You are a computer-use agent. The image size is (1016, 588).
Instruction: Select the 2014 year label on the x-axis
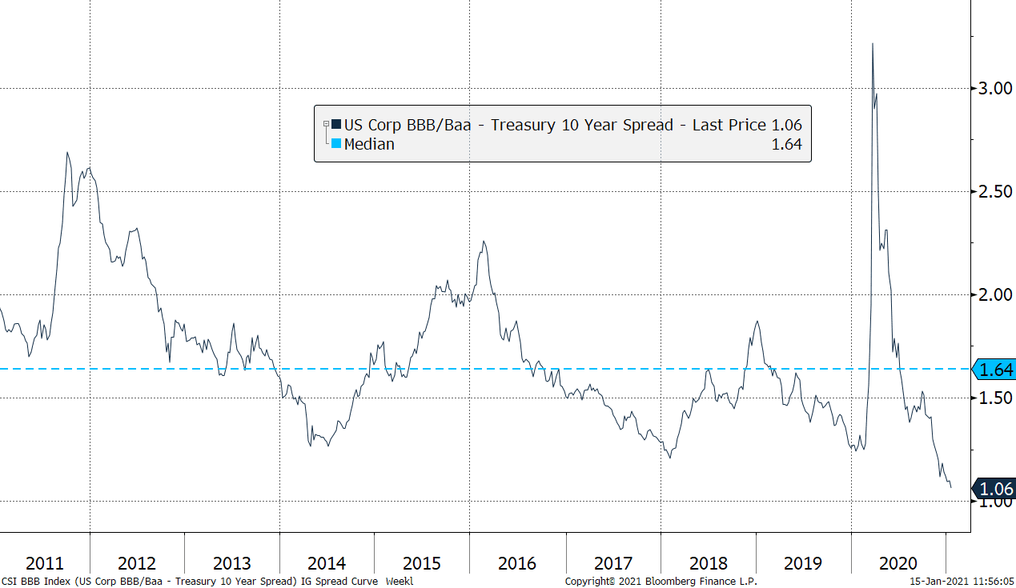327,563
